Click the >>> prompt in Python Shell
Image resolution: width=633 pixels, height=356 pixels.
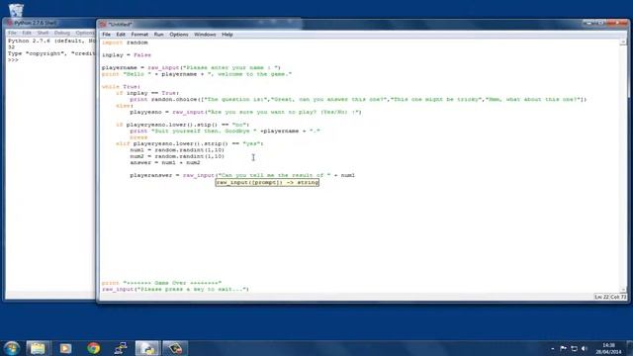point(13,59)
